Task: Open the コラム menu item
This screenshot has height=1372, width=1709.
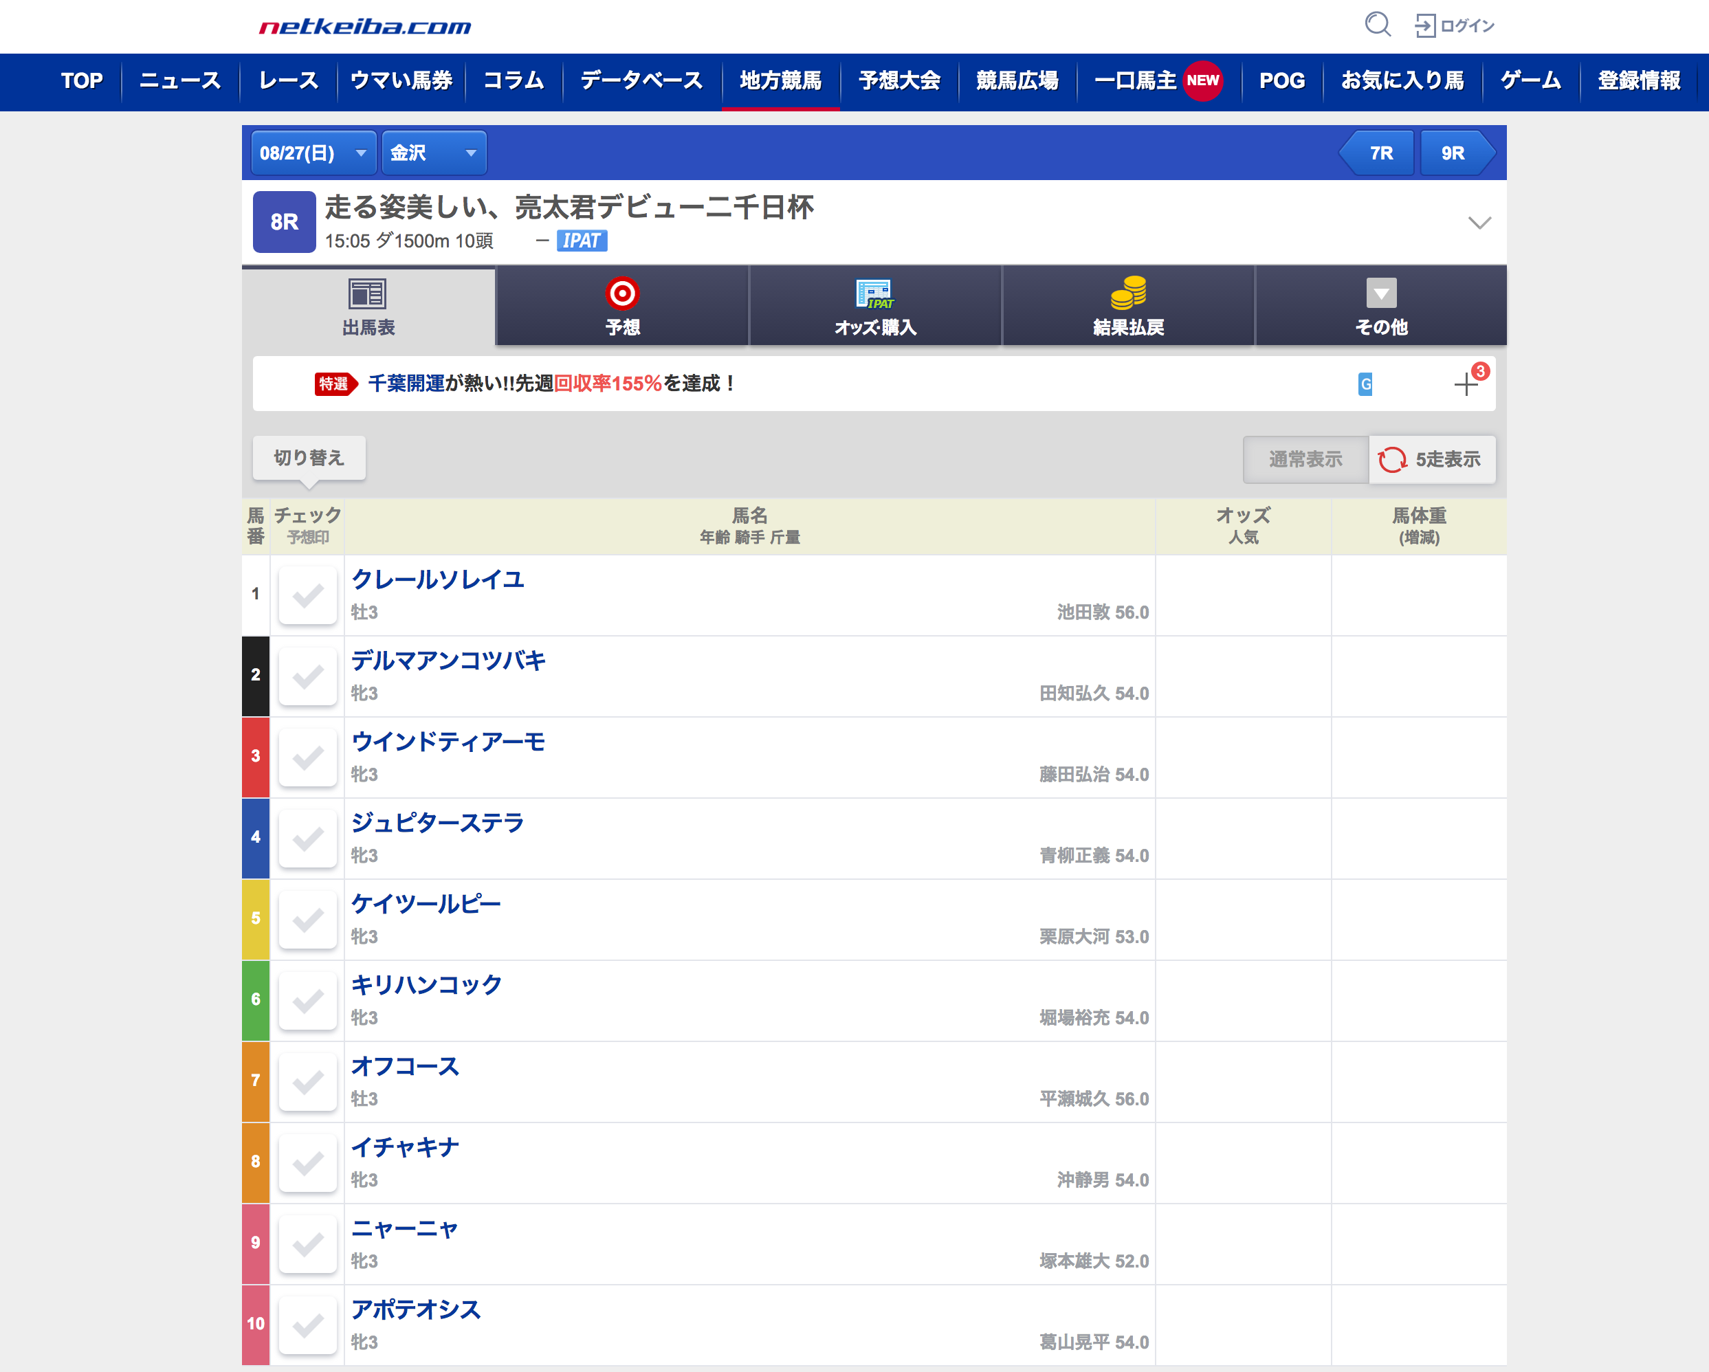Action: point(514,81)
